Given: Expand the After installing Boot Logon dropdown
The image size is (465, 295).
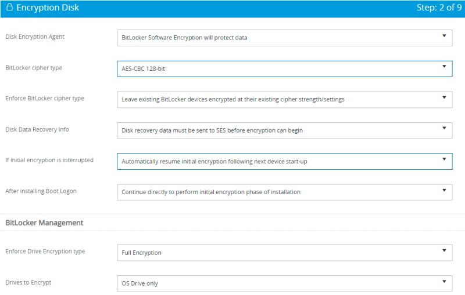Looking at the screenshot, I should click(x=285, y=192).
